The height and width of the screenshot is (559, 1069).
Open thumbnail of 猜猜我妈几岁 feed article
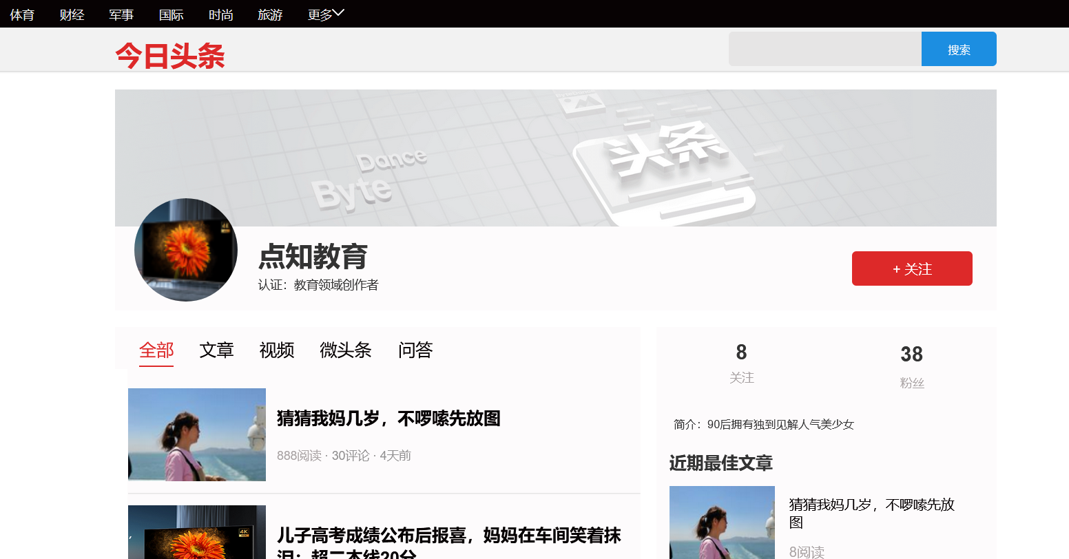[197, 434]
